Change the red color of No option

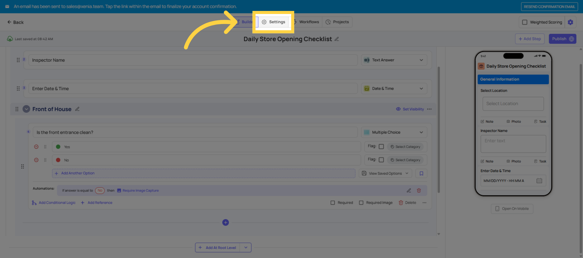click(x=58, y=160)
